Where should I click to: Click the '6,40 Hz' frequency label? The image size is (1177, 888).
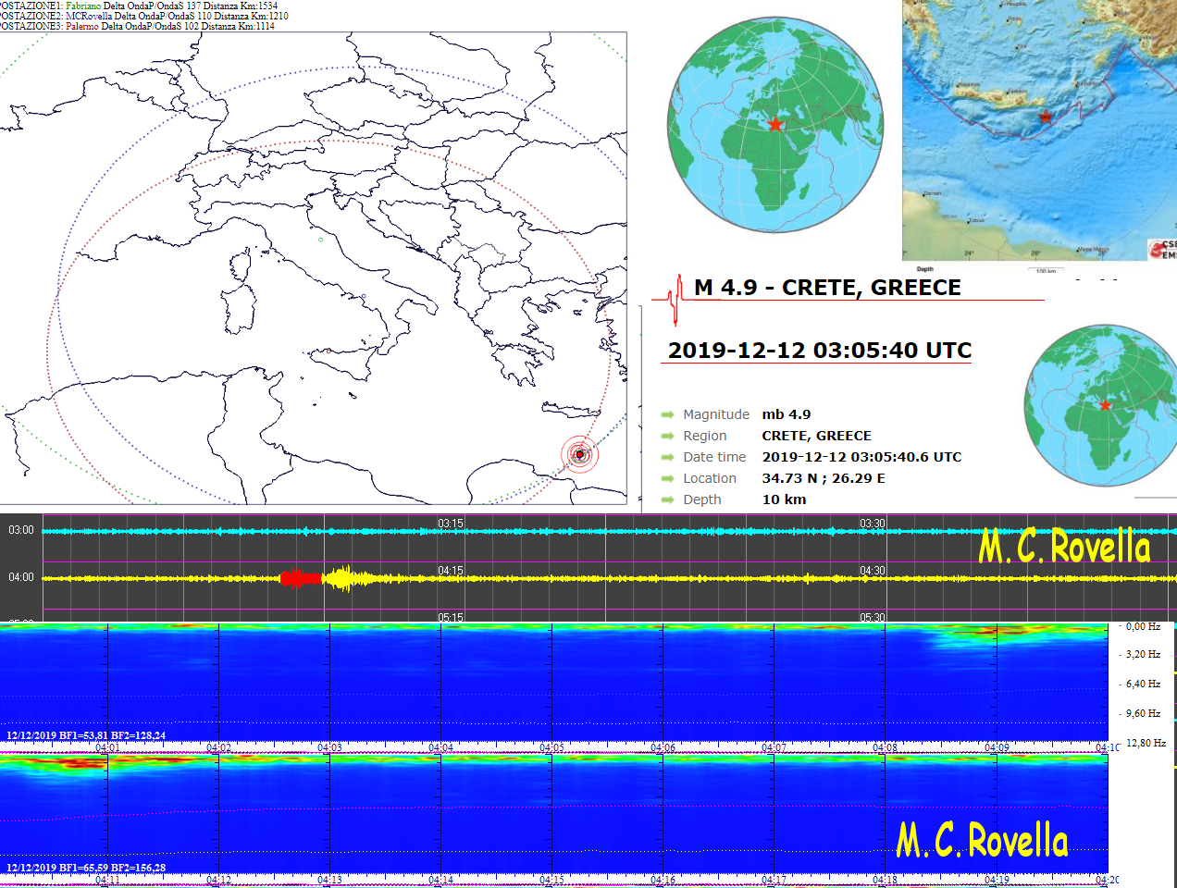(1143, 684)
